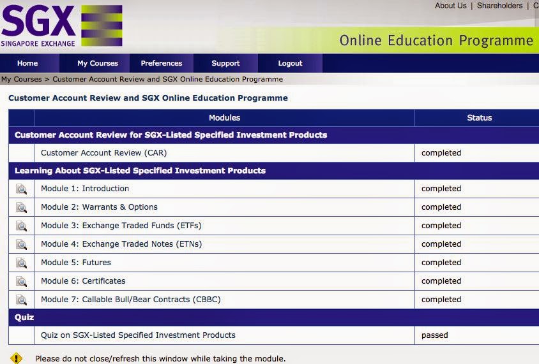Open the My Courses menu
This screenshot has width=539, height=364.
click(98, 63)
